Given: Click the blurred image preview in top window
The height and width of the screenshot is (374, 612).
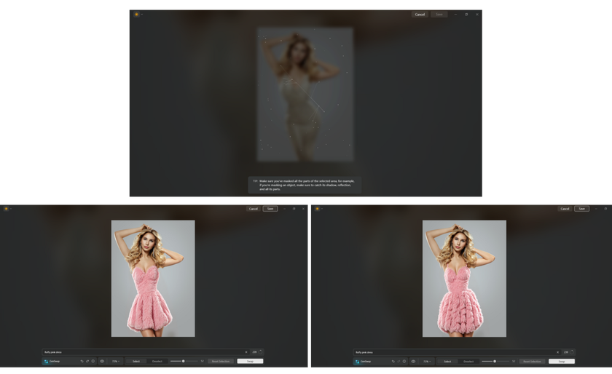Looking at the screenshot, I should tap(305, 94).
